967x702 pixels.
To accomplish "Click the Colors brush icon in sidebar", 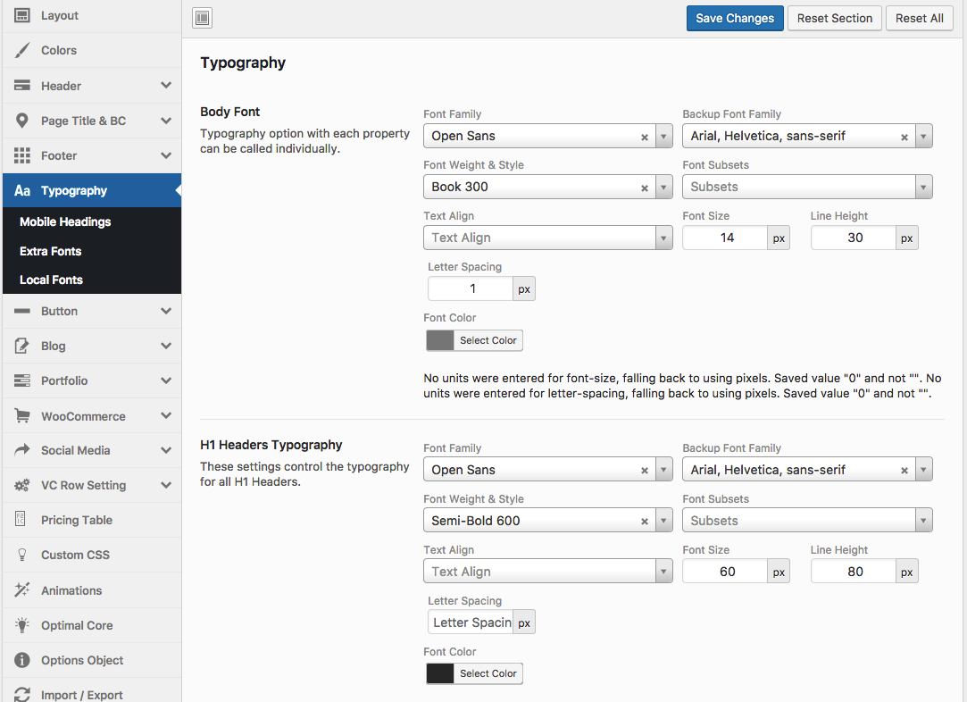I will pyautogui.click(x=22, y=51).
